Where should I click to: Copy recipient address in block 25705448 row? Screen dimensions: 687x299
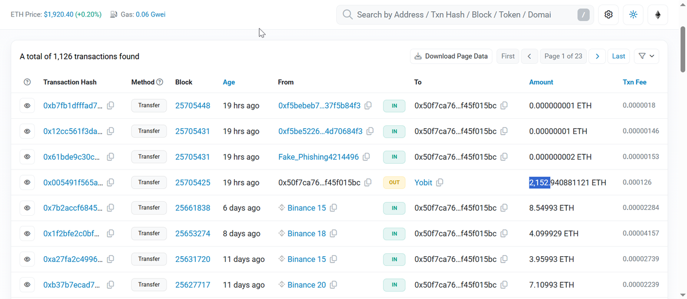tap(504, 106)
